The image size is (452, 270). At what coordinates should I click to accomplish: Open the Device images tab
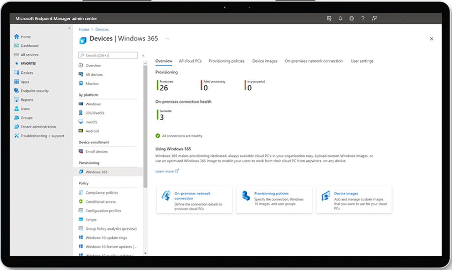click(264, 61)
